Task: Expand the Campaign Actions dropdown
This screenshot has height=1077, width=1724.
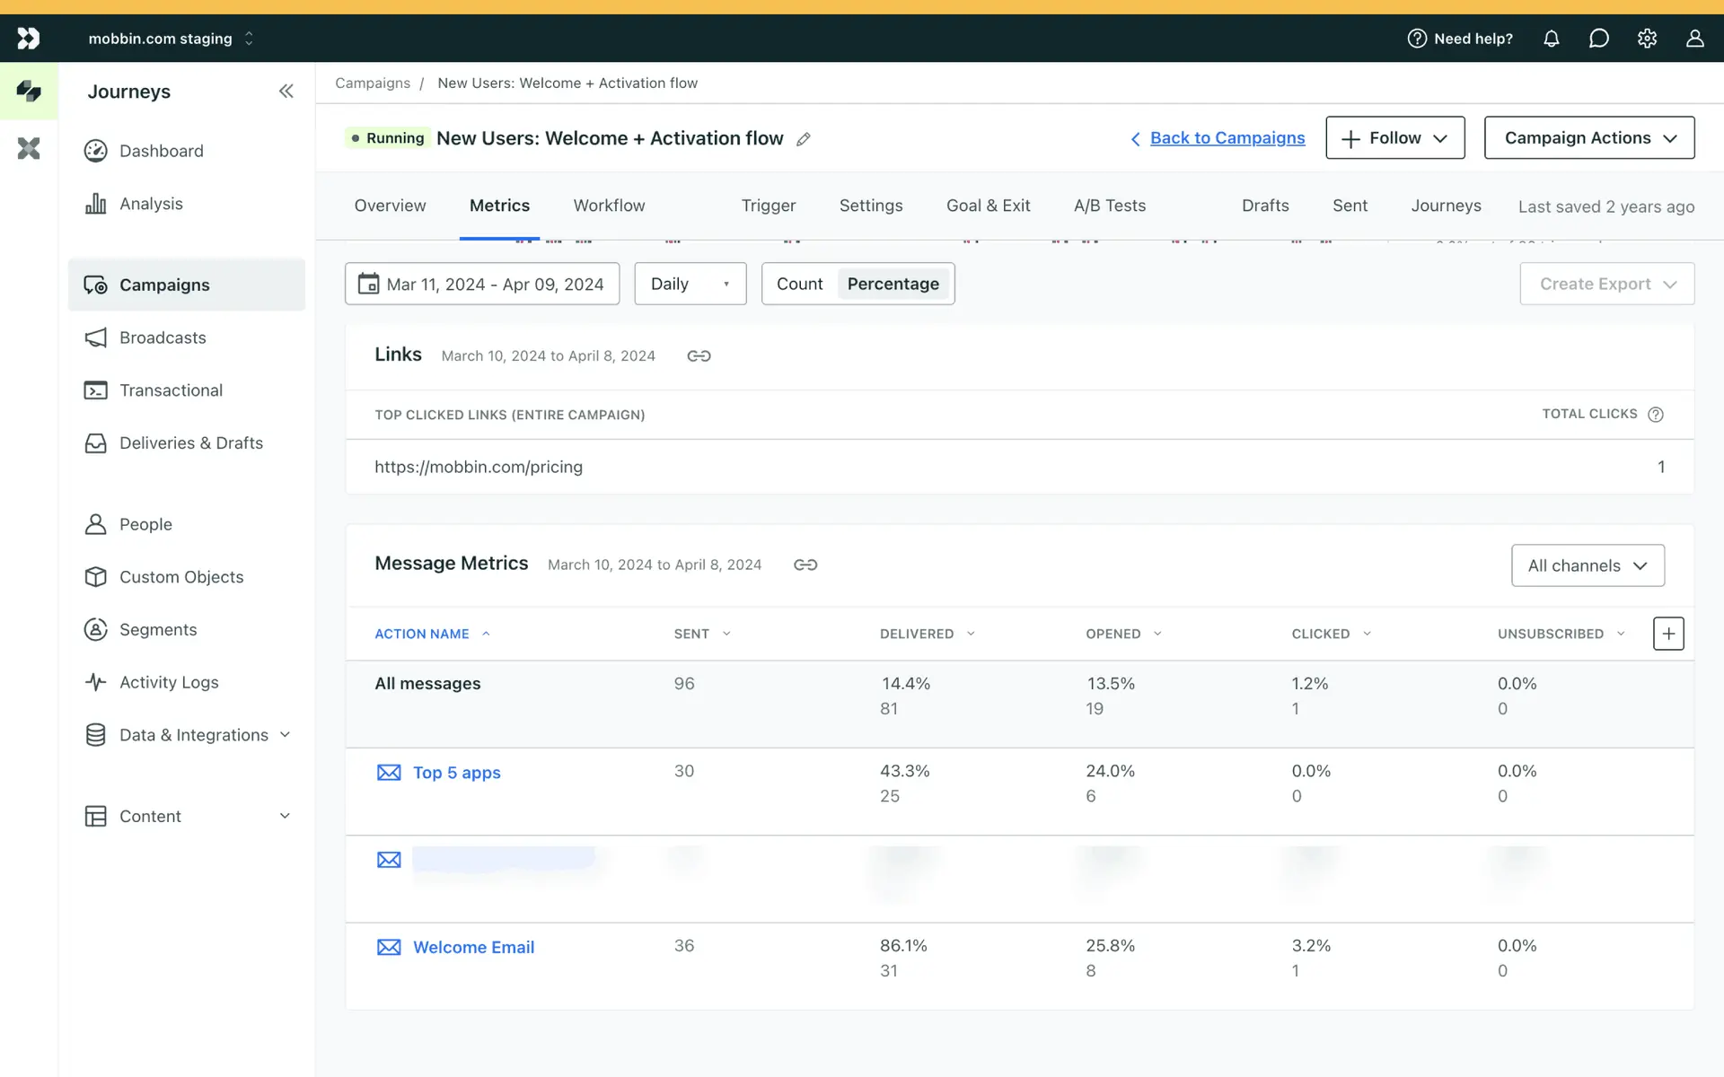Action: 1588,137
